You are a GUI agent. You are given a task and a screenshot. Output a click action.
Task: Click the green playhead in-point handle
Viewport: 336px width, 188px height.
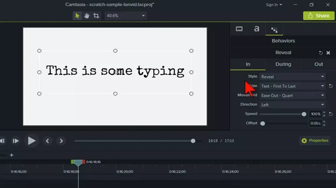click(73, 162)
